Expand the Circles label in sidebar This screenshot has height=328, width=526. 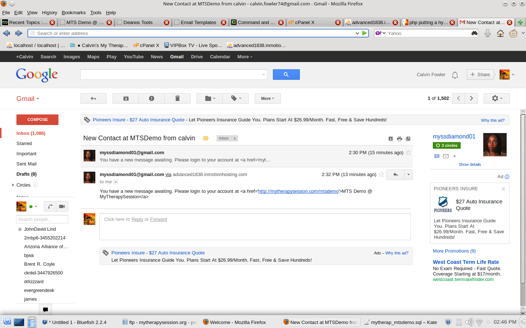(x=13, y=185)
